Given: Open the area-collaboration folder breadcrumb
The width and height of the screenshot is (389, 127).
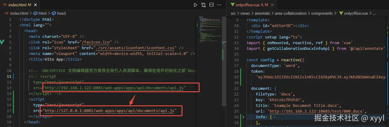Looking at the screenshot, I should pos(291,13).
